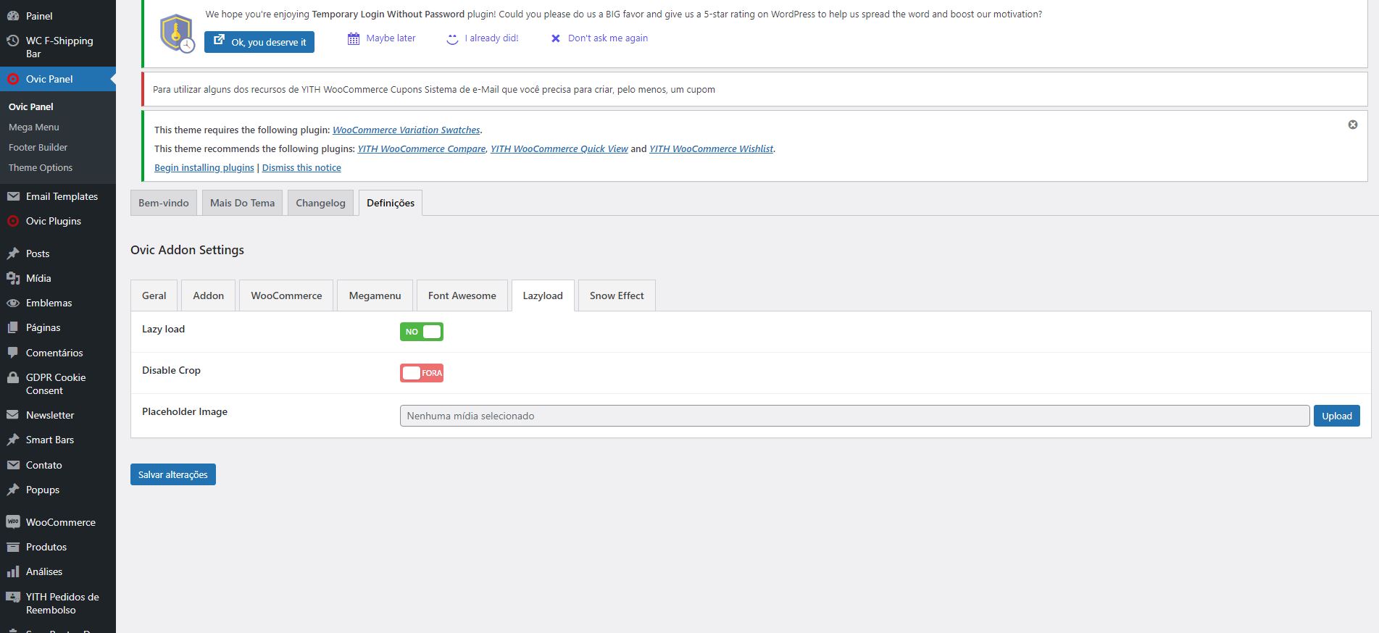This screenshot has width=1379, height=633.
Task: Open the Font Awesome settings tab
Action: point(462,295)
